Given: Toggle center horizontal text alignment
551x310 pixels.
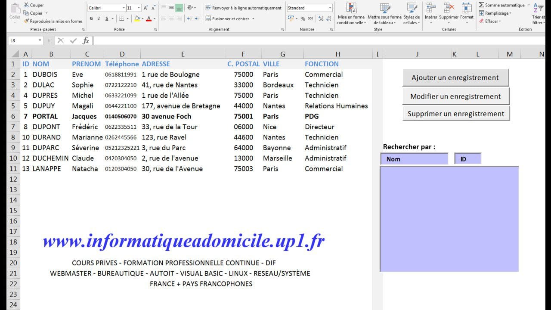Looking at the screenshot, I should 171,19.
